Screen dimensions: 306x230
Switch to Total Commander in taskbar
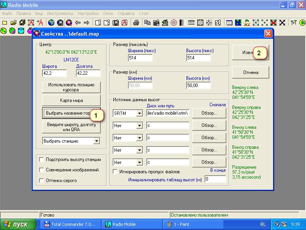(71, 224)
